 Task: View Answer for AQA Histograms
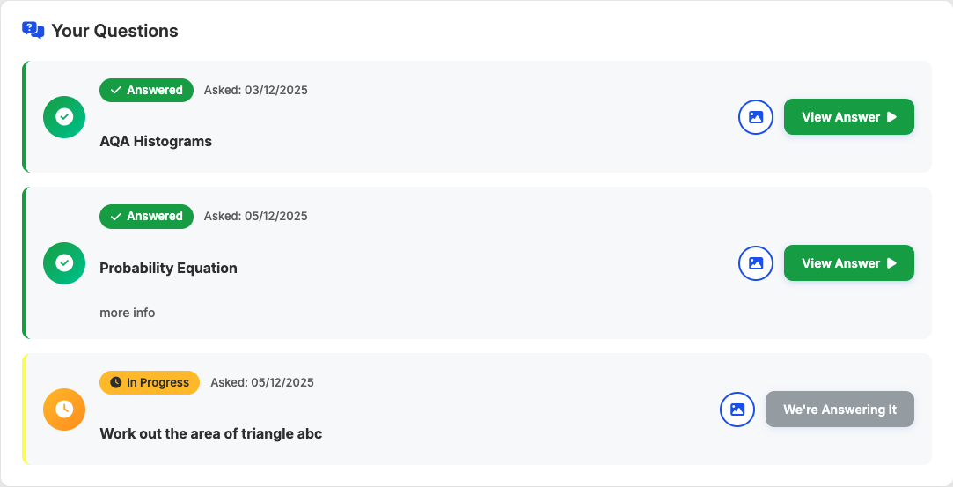[848, 117]
